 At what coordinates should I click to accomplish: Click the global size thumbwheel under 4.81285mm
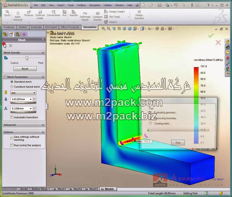point(23,103)
